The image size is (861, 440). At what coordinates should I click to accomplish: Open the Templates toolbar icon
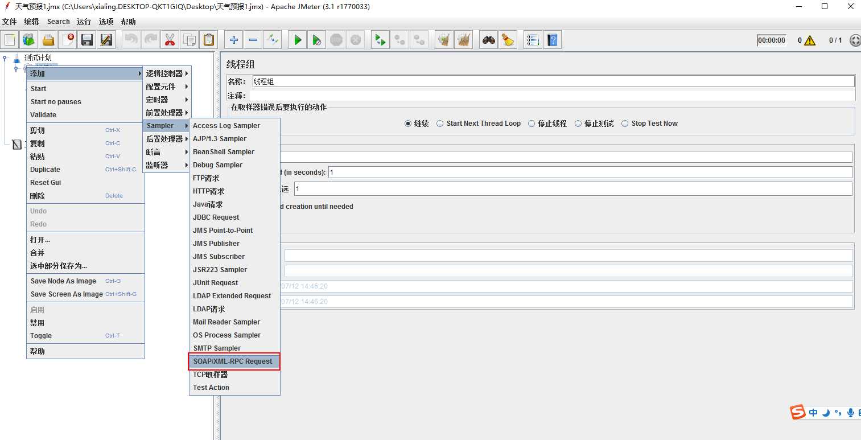[29, 40]
